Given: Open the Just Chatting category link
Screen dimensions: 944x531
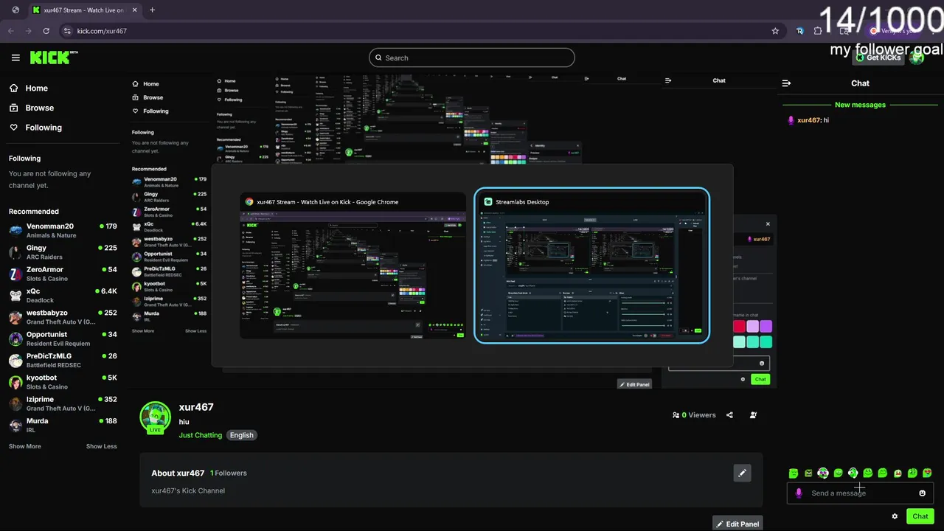Looking at the screenshot, I should [x=200, y=435].
